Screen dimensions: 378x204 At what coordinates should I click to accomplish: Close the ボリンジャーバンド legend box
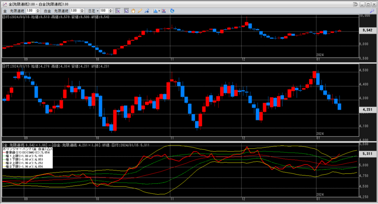(x=51, y=149)
